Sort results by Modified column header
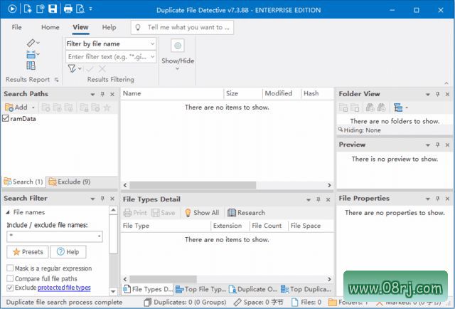 pyautogui.click(x=282, y=93)
